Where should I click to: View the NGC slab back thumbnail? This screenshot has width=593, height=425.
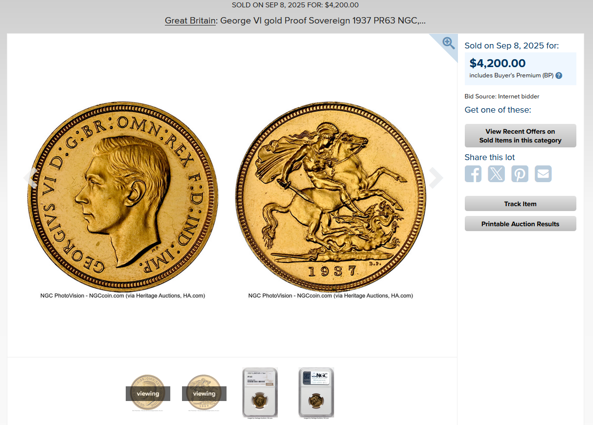click(x=316, y=393)
